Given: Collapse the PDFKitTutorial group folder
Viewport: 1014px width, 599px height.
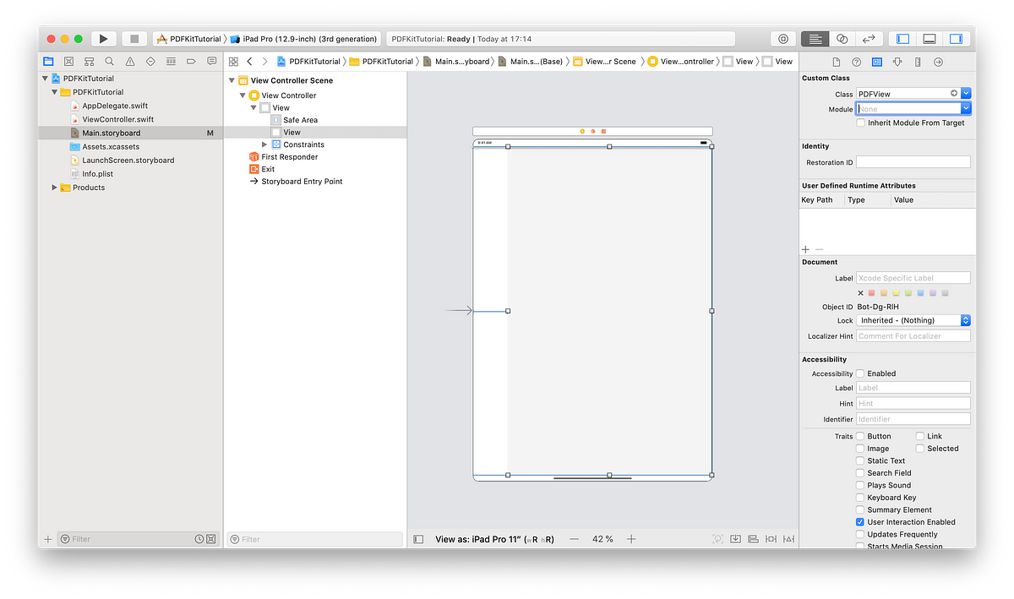Looking at the screenshot, I should point(55,92).
